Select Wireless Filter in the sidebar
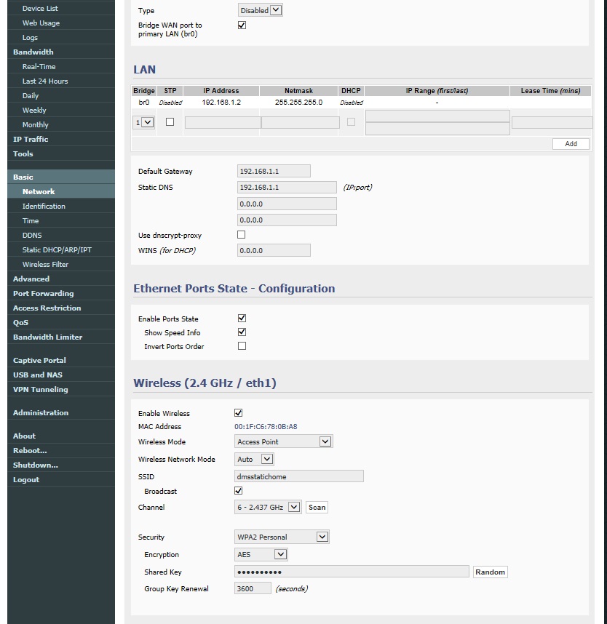Image resolution: width=607 pixels, height=624 pixels. pos(45,265)
